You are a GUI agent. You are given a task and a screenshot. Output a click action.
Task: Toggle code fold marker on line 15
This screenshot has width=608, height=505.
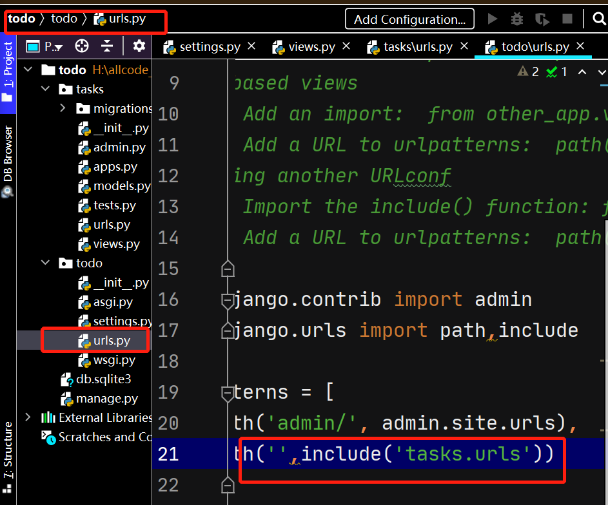coord(228,269)
